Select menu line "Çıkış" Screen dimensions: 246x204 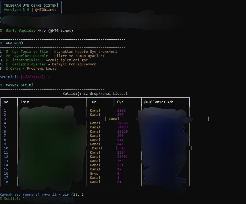(x=15, y=69)
